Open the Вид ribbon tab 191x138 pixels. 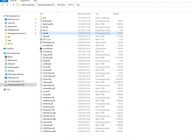(x=35, y=1)
